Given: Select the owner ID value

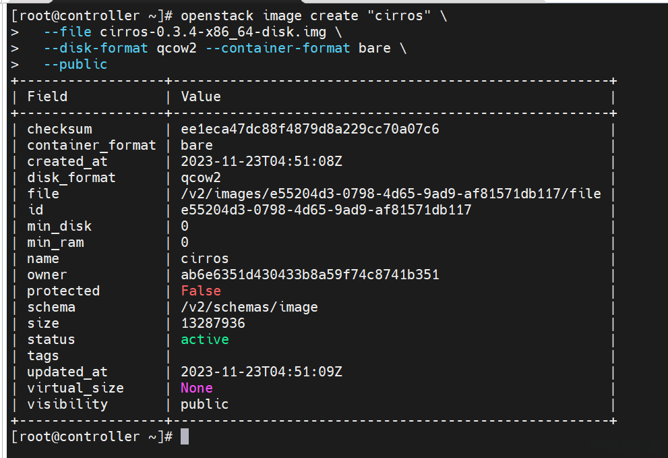Looking at the screenshot, I should pyautogui.click(x=310, y=275).
